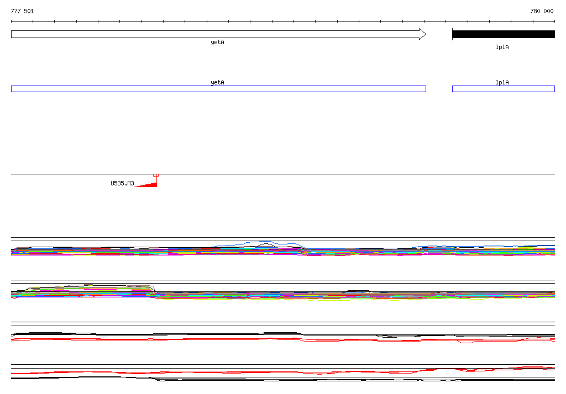This screenshot has width=566, height=394.
Task: Select the black lplA gene block
Action: tap(504, 34)
